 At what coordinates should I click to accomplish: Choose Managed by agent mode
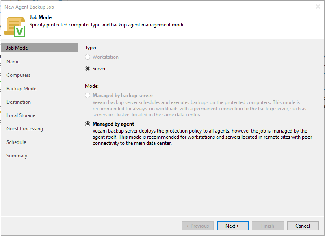(87, 124)
